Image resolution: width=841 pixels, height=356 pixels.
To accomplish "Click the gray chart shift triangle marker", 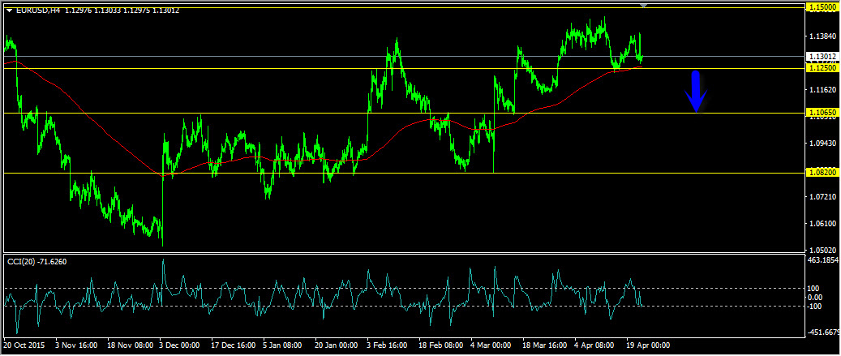I will point(643,6).
